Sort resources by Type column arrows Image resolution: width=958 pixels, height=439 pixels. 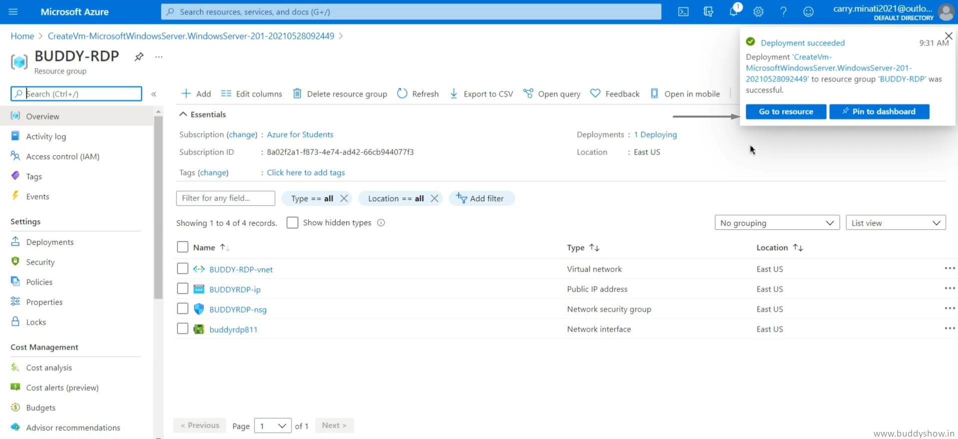coord(594,247)
